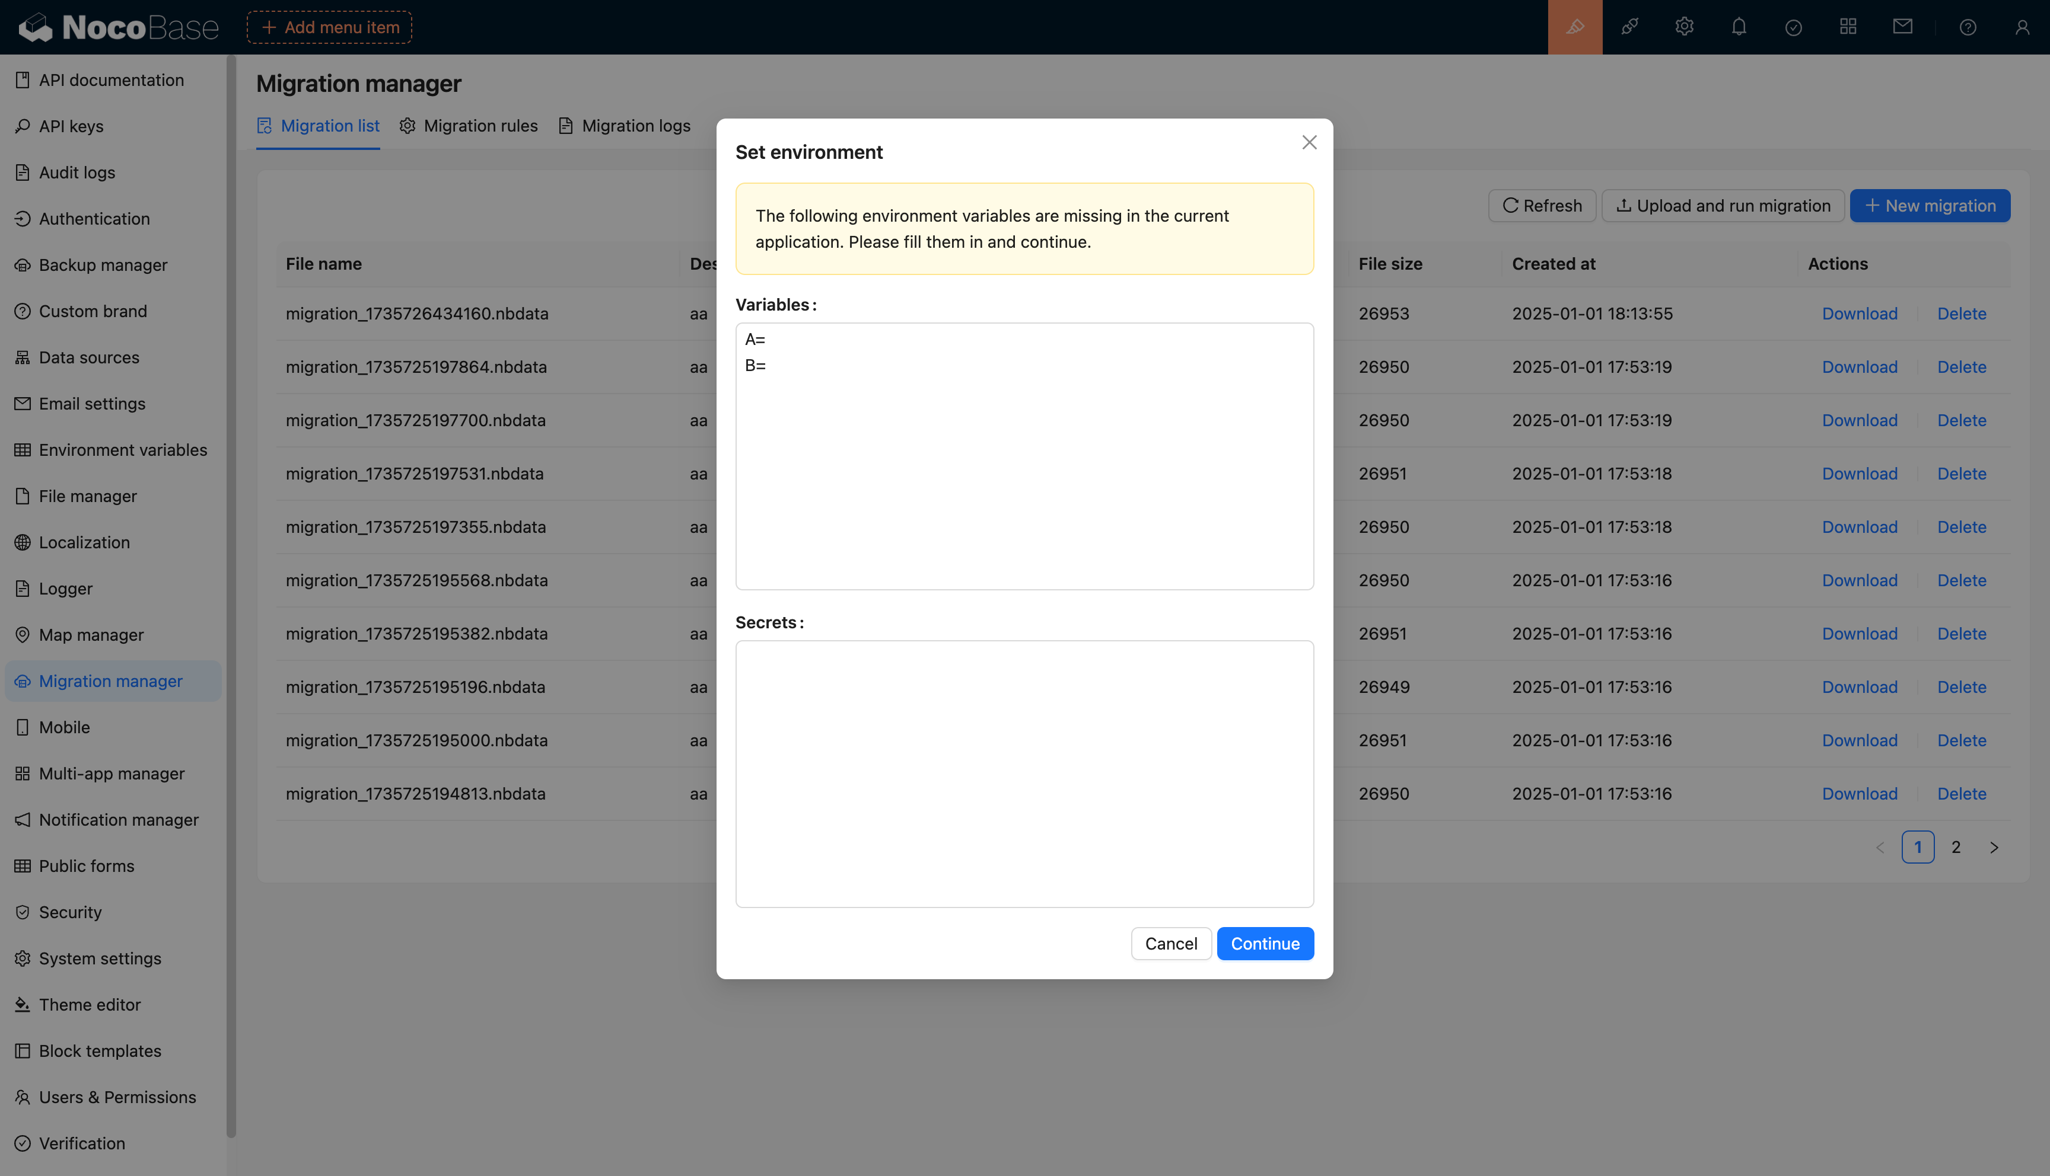Open the plugin manager plug icon
The width and height of the screenshot is (2050, 1176).
pyautogui.click(x=1629, y=27)
